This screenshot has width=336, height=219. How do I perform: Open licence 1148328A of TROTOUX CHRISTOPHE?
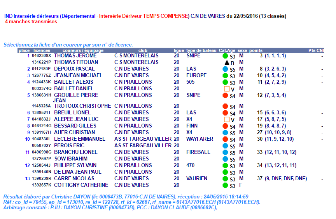tap(42, 106)
